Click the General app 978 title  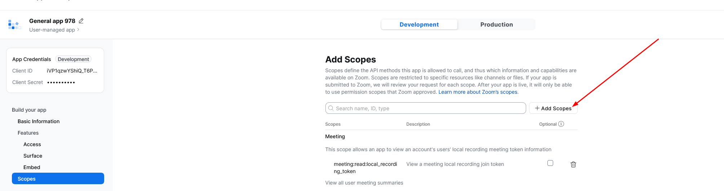pos(52,21)
